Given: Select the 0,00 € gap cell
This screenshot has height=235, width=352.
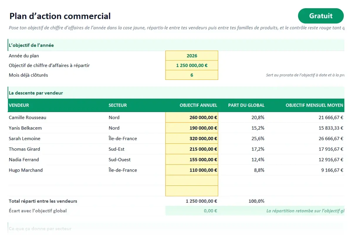Looking at the screenshot, I should coord(192,211).
